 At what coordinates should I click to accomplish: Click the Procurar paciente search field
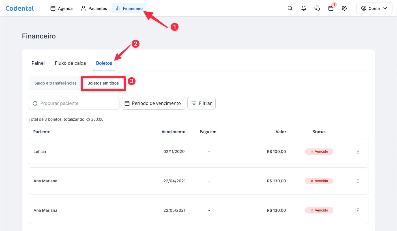74,103
